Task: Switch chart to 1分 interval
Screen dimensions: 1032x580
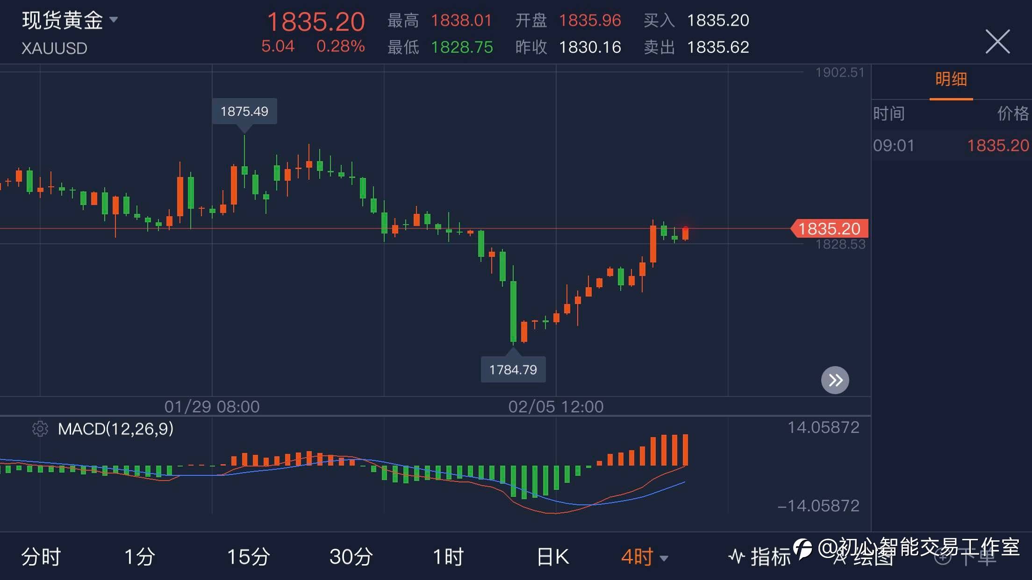Action: click(x=139, y=557)
